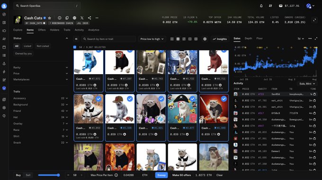The height and width of the screenshot is (180, 322).
Task: Collapse the Status section
Action: click(67, 38)
